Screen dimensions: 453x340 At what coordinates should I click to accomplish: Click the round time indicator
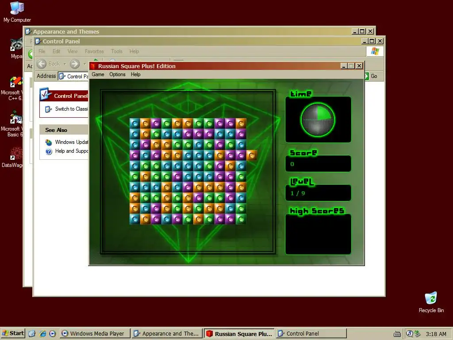[318, 120]
